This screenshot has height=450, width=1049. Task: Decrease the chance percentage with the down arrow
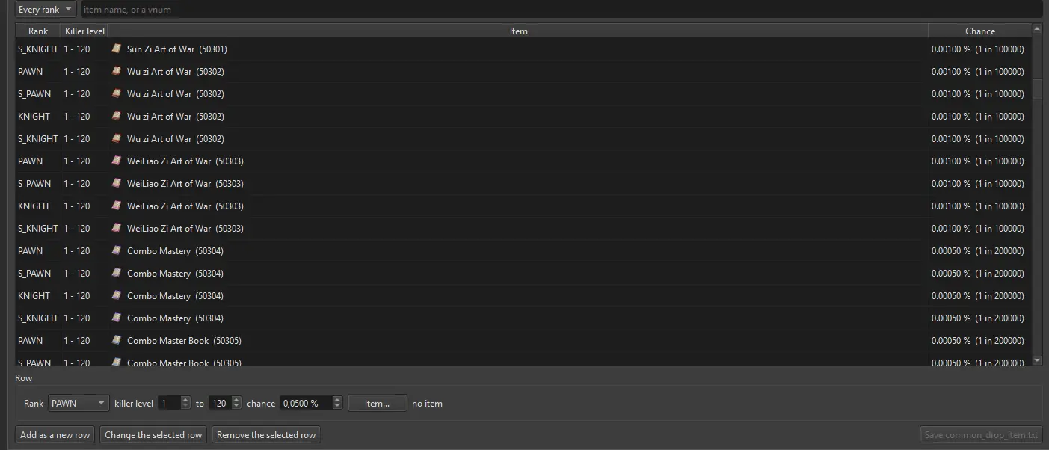point(337,407)
